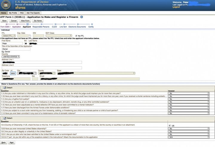Click the Electronic Documents step marker
Viewport: 215px width, 147px height.
pos(78,24)
